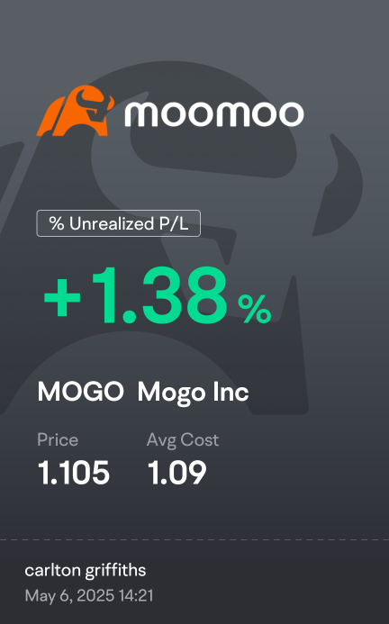Click the large green 1.38 figure
Screen dimensions: 389x624
click(160, 295)
